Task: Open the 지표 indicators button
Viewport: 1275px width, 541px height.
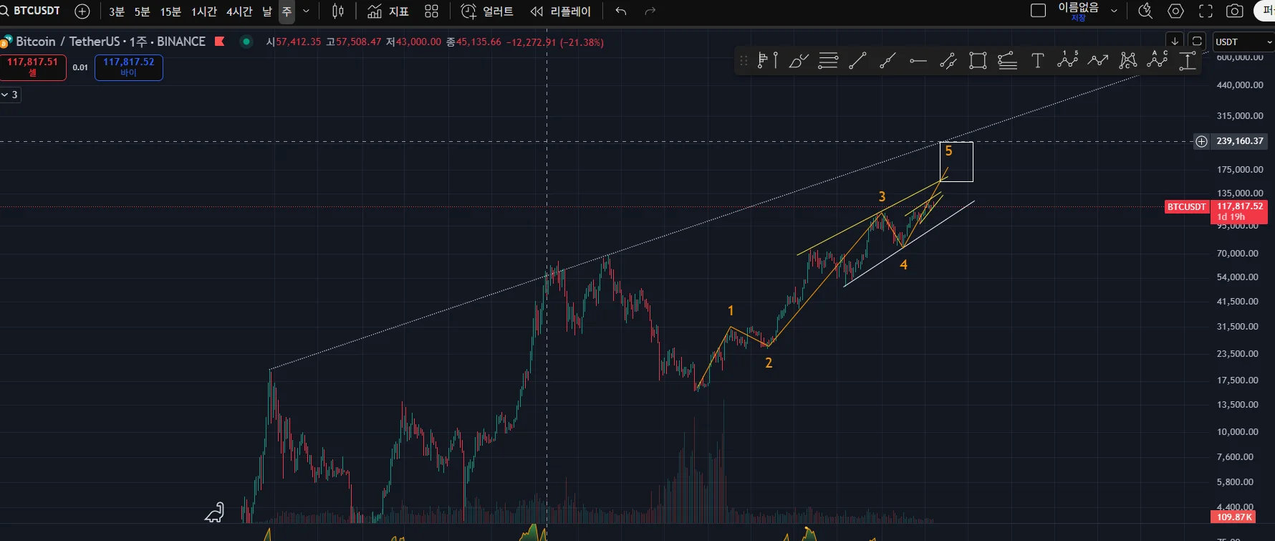Action: 388,11
